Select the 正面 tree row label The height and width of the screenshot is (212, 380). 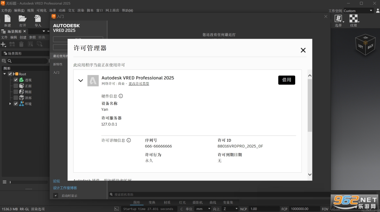coord(28,86)
